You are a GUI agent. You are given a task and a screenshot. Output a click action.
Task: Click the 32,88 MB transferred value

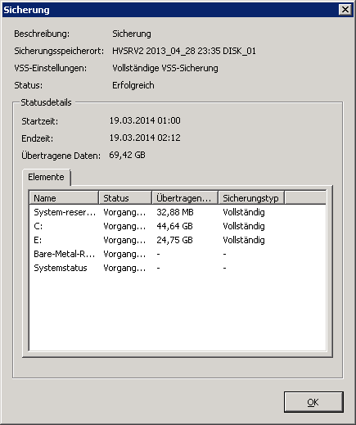point(175,212)
